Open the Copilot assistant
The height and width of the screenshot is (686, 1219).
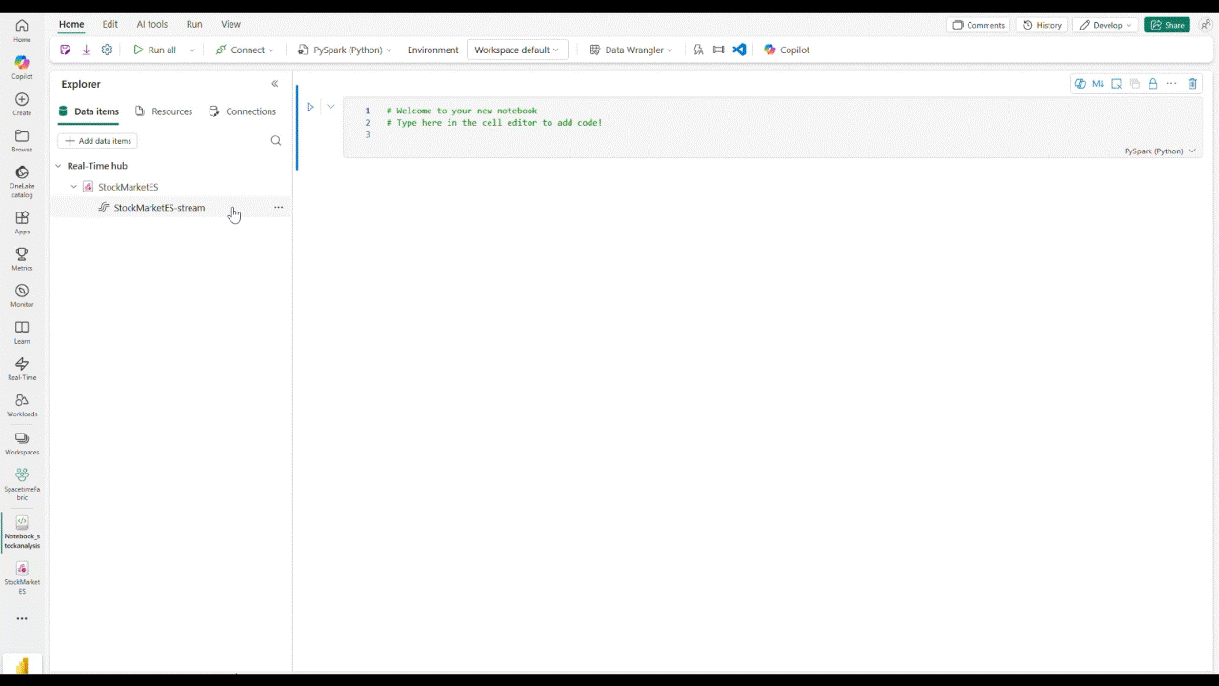pos(787,50)
